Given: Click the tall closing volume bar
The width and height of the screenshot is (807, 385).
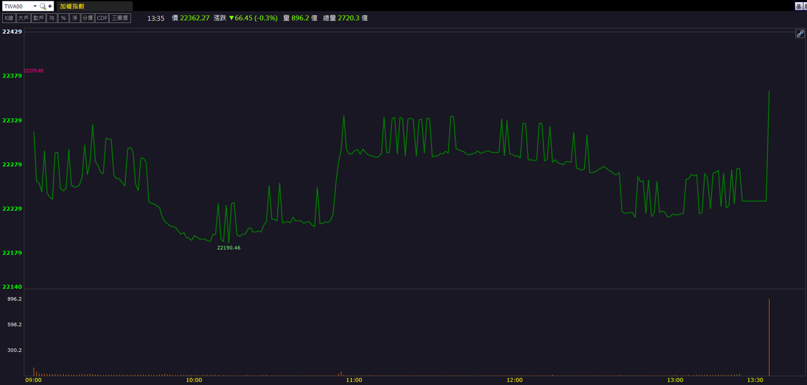Looking at the screenshot, I should pyautogui.click(x=769, y=337).
